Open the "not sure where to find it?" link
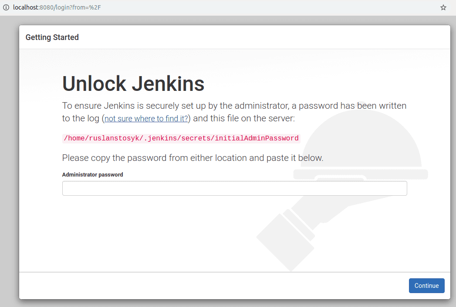This screenshot has height=307, width=456. [146, 119]
